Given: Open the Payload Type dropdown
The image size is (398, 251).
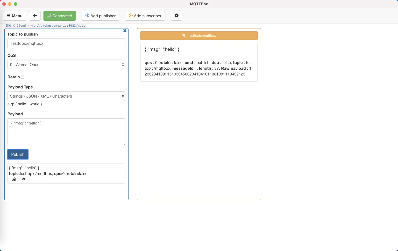Looking at the screenshot, I should click(66, 96).
